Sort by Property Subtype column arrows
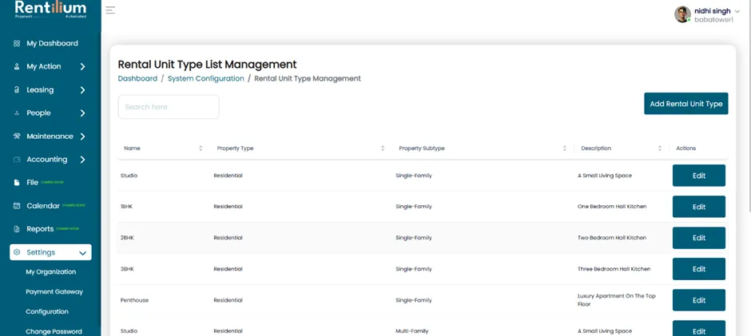Screen dimensions: 751x336 (x=565, y=148)
